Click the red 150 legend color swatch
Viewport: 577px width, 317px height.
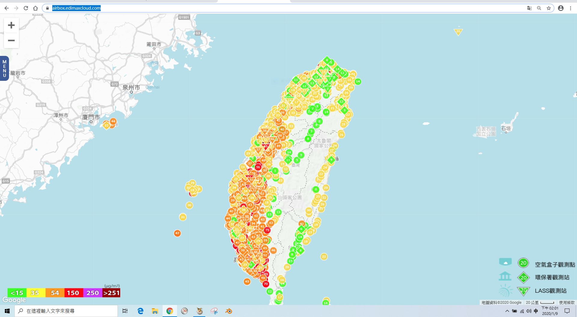click(73, 293)
